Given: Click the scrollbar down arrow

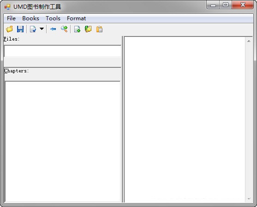Looking at the screenshot, I should pyautogui.click(x=249, y=199).
